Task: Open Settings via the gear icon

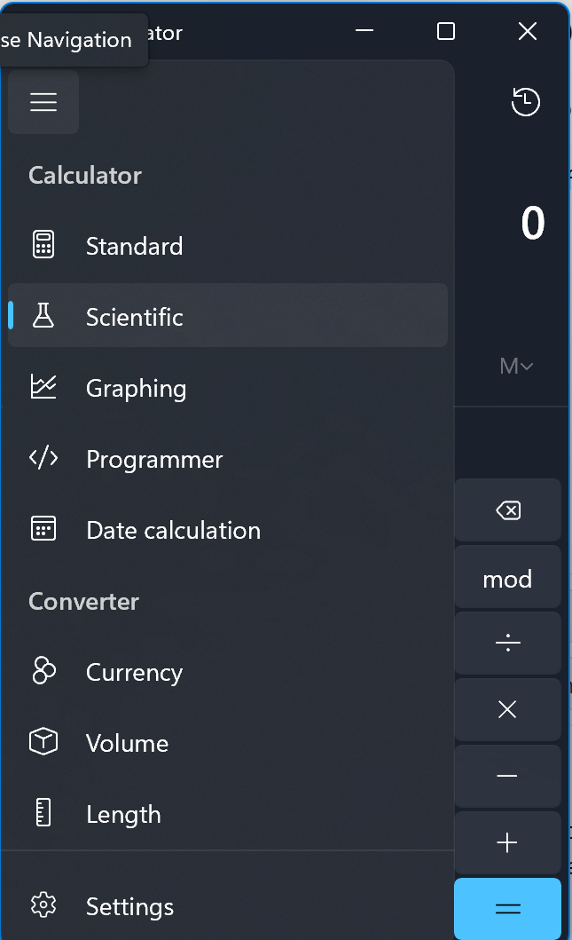Action: tap(43, 905)
